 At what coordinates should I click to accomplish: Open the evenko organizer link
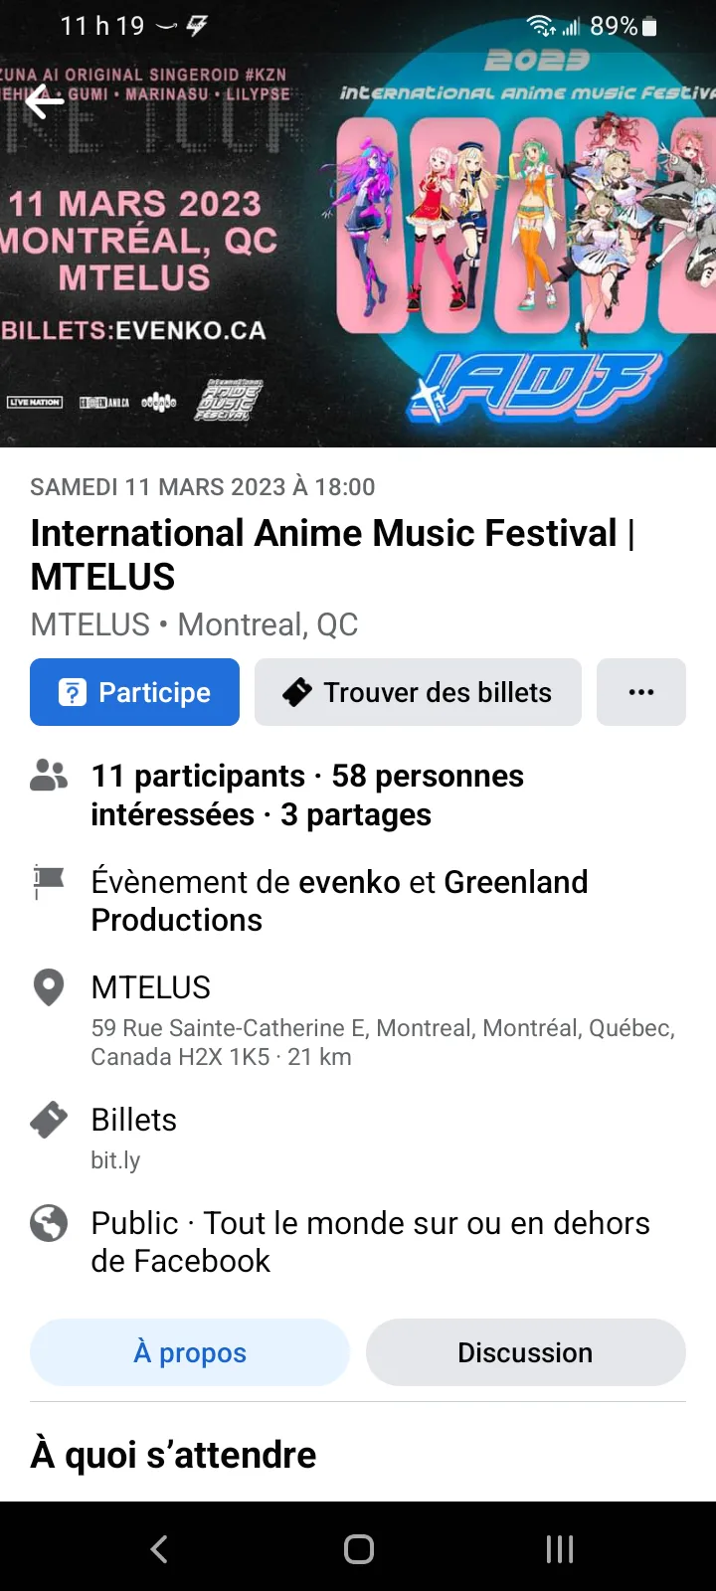tap(350, 882)
